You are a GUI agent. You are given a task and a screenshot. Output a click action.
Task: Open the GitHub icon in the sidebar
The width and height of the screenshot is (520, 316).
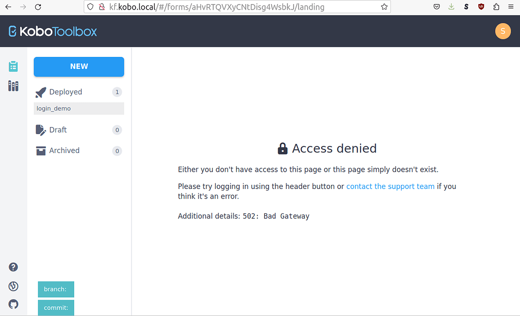click(x=13, y=304)
